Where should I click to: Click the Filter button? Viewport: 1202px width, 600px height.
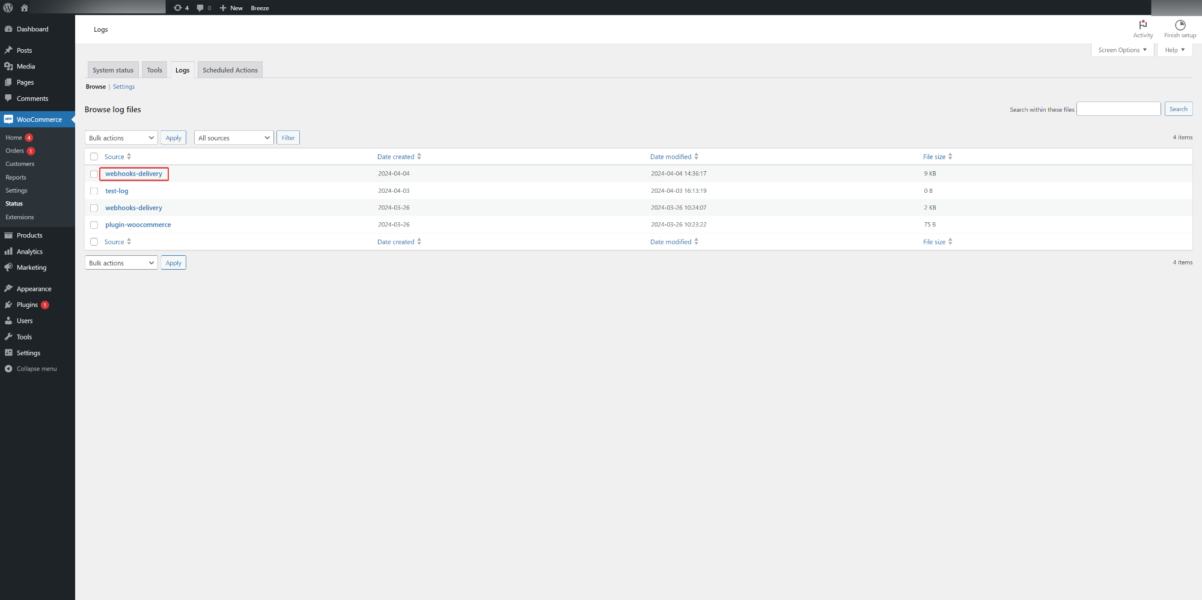coord(288,138)
